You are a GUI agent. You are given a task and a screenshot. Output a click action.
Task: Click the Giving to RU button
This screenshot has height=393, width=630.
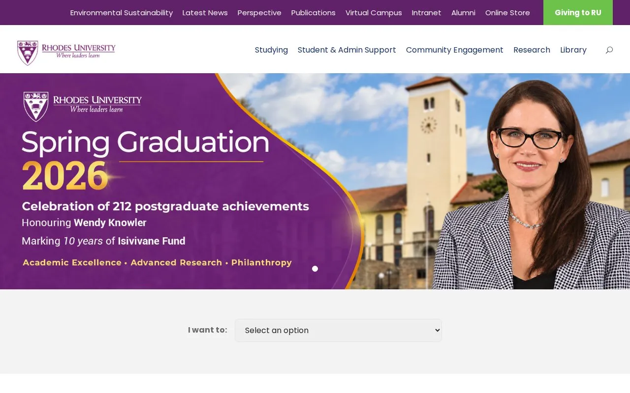pyautogui.click(x=578, y=13)
